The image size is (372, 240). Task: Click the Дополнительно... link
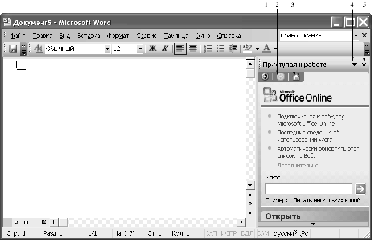tap(300, 166)
